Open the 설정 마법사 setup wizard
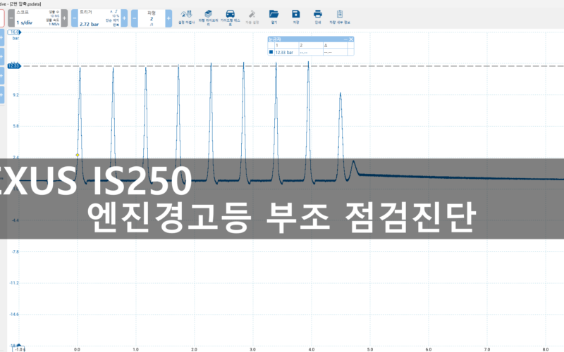This screenshot has width=564, height=352. 188,15
